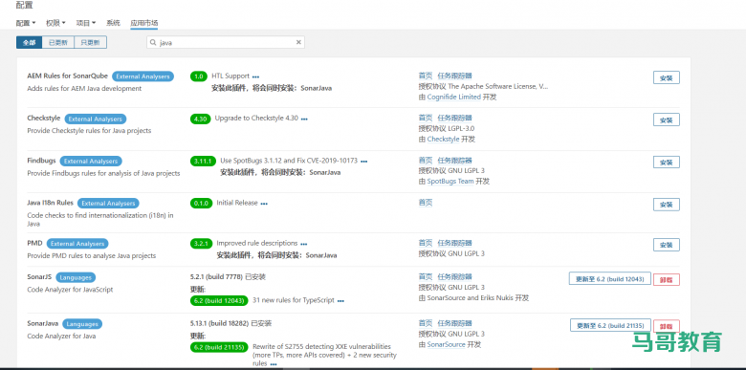Open SonarJava 任务跟踪器 link
Image resolution: width=746 pixels, height=370 pixels.
[454, 323]
